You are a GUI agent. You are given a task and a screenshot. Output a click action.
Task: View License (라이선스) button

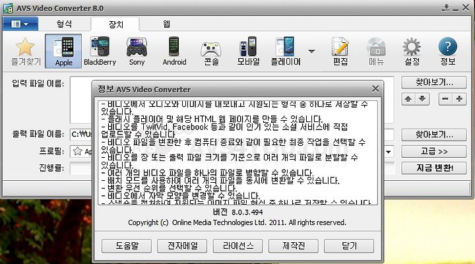pos(237,246)
